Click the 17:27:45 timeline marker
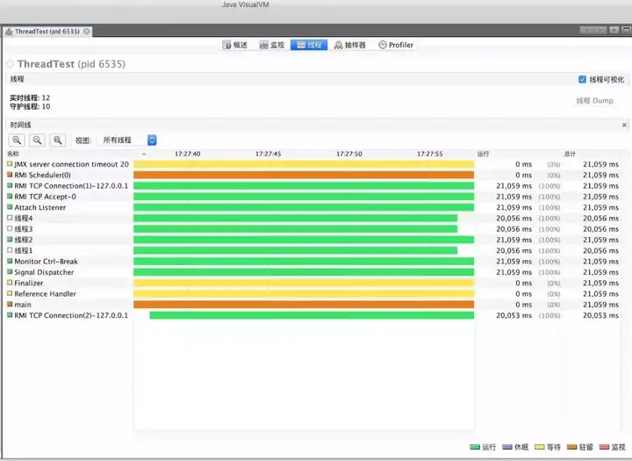 point(268,154)
